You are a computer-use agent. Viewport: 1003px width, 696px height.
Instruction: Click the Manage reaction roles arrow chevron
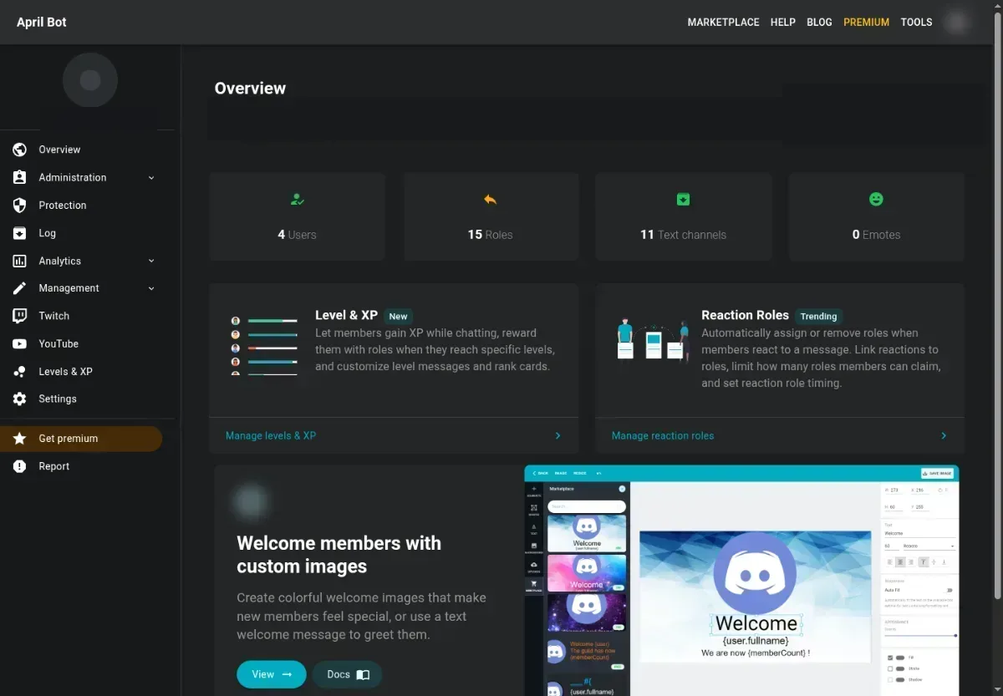coord(944,436)
